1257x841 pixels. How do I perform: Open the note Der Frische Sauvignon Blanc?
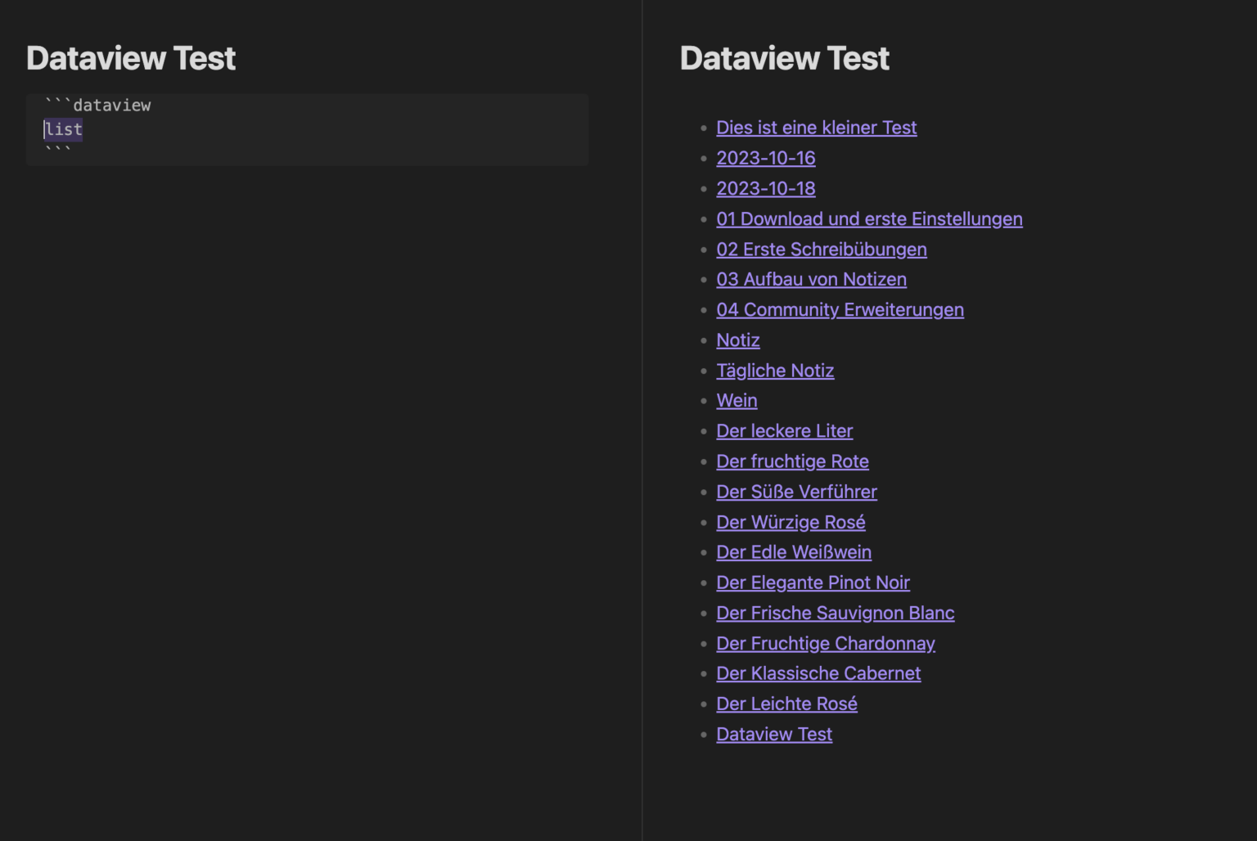pyautogui.click(x=835, y=612)
